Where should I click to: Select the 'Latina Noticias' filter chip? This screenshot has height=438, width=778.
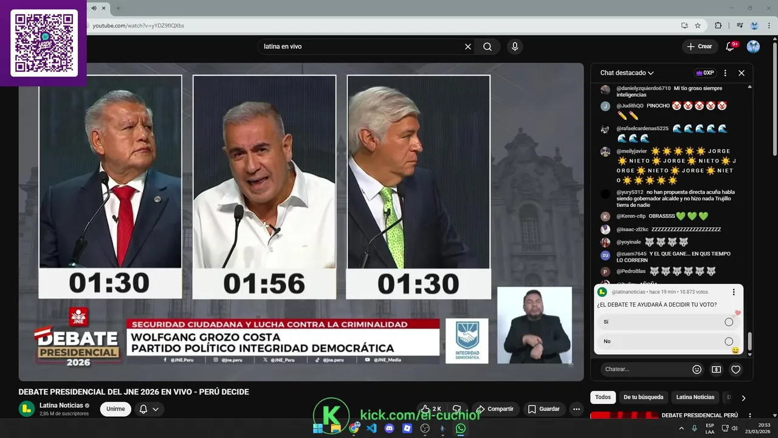[x=695, y=397]
